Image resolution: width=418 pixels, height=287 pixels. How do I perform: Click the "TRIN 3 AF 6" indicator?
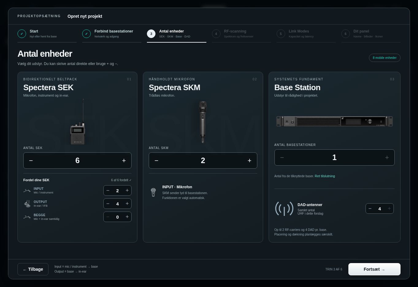tap(334, 269)
